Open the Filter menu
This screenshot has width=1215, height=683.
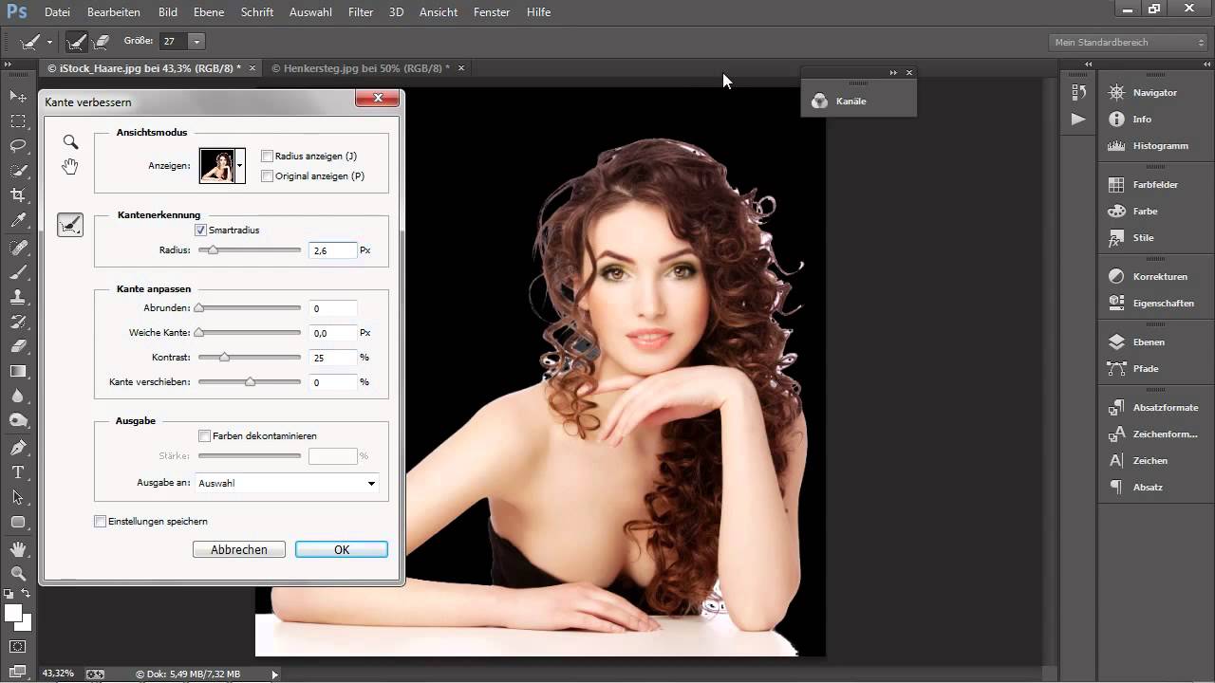361,12
